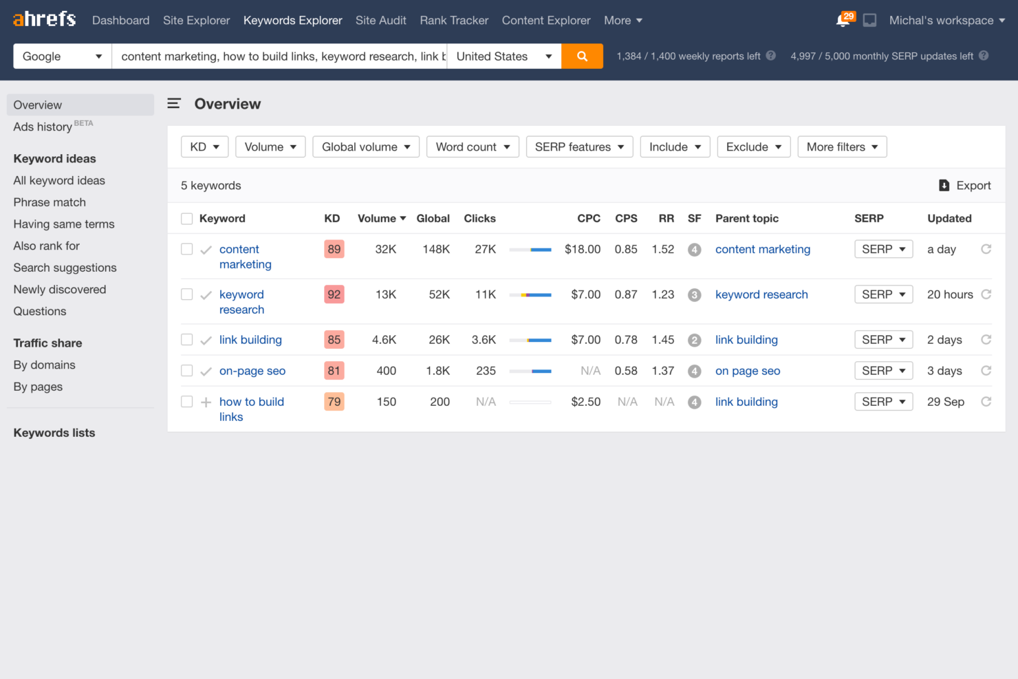Expand the SERP dropdown for link building

pyautogui.click(x=883, y=340)
